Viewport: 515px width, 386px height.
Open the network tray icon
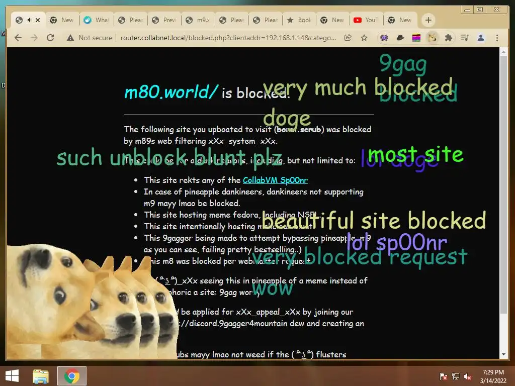456,376
